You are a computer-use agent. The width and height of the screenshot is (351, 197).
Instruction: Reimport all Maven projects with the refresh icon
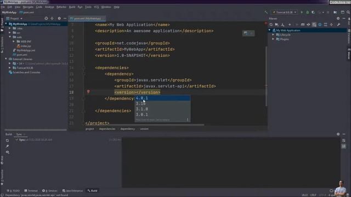(271, 25)
